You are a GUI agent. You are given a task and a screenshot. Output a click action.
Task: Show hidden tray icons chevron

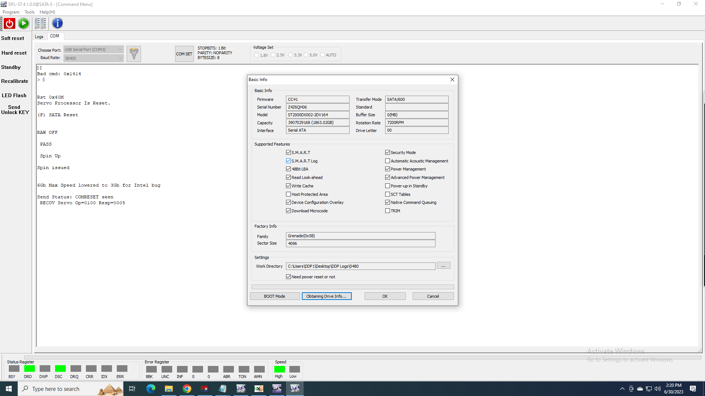(x=622, y=389)
